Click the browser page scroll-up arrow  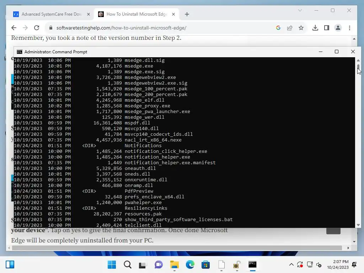click(354, 39)
